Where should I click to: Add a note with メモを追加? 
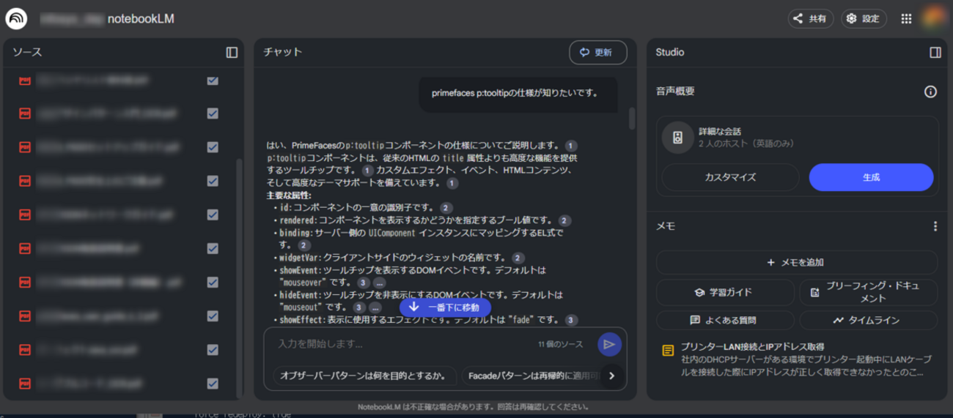pos(797,262)
